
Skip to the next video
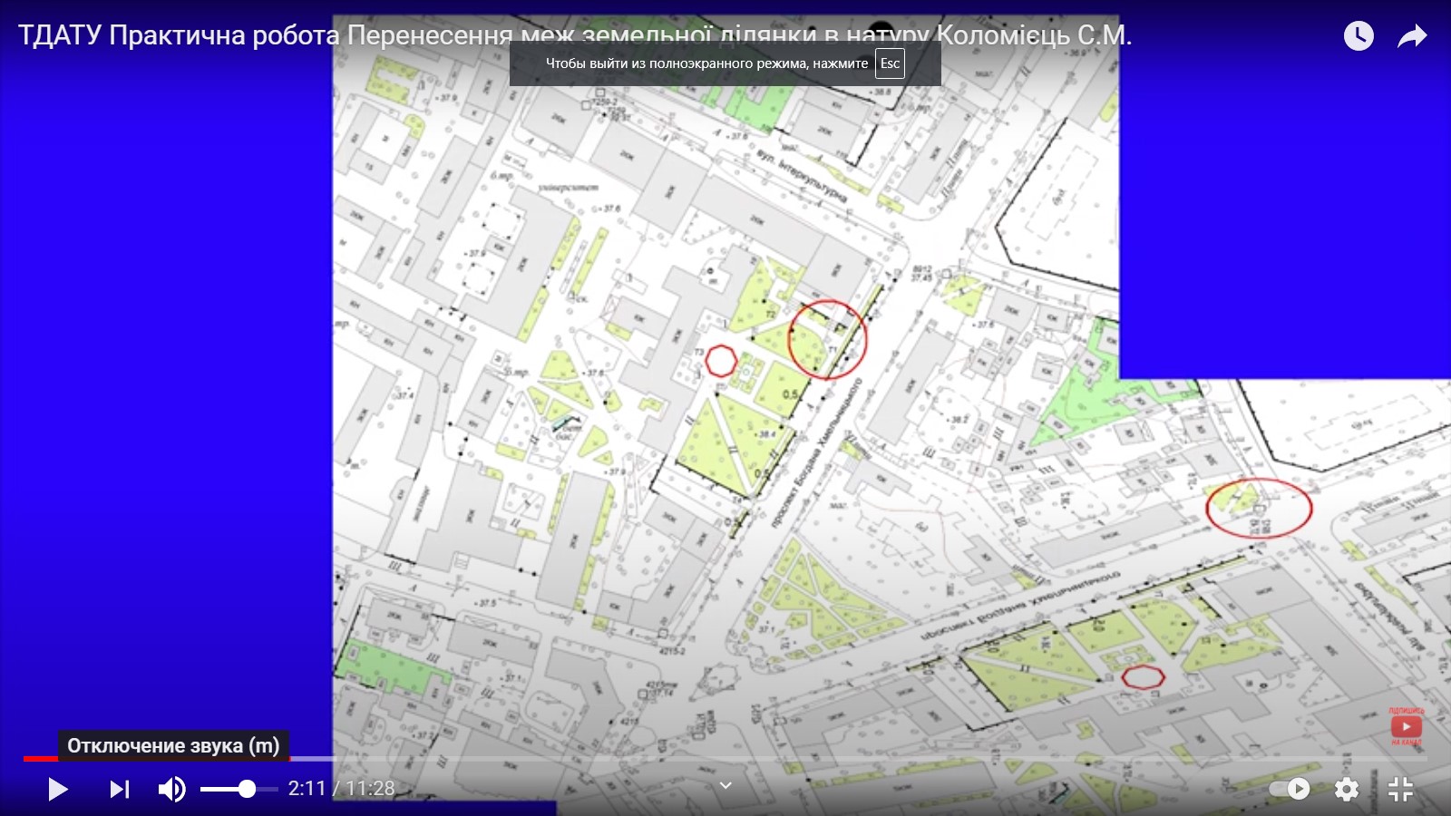tap(119, 789)
